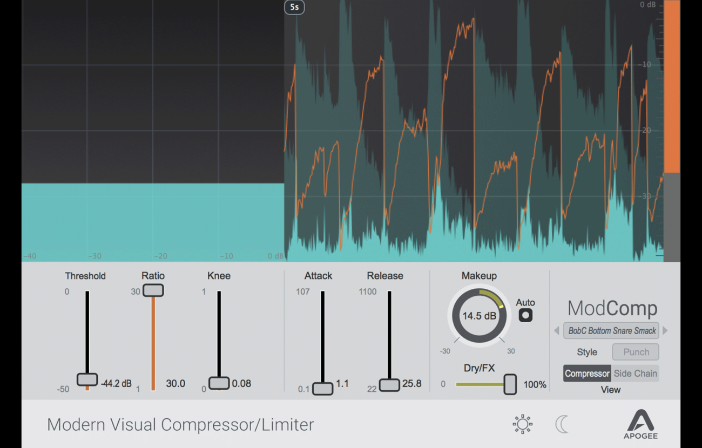Viewport: 702px width, 448px height.
Task: Click the Dry/FX slider handle
Action: (510, 384)
